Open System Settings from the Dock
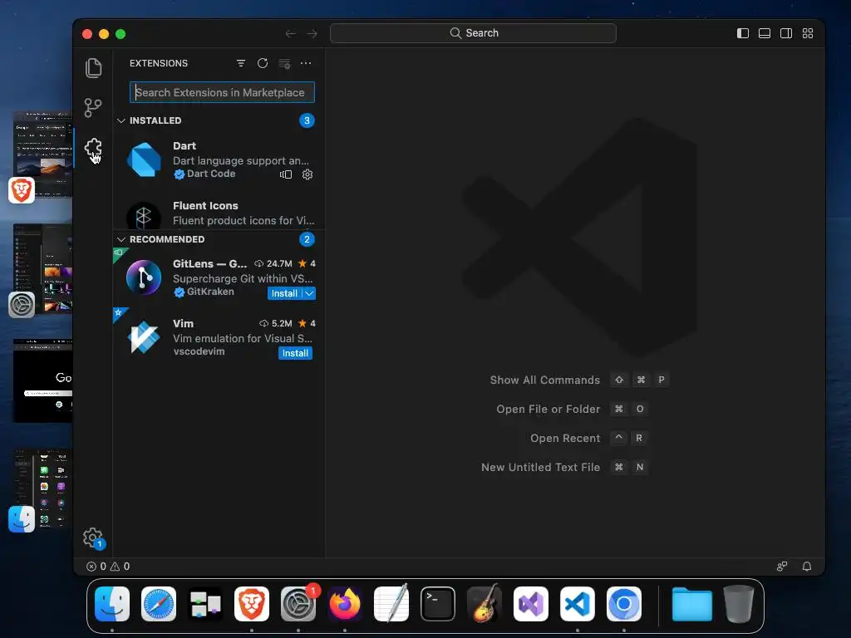Screen dimensions: 851x638 pyautogui.click(x=298, y=604)
